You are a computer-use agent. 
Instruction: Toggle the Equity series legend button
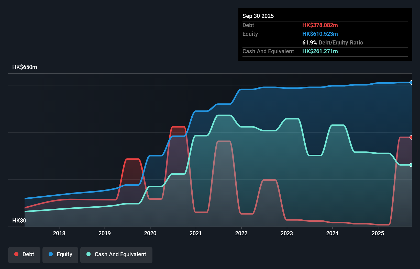click(x=60, y=254)
